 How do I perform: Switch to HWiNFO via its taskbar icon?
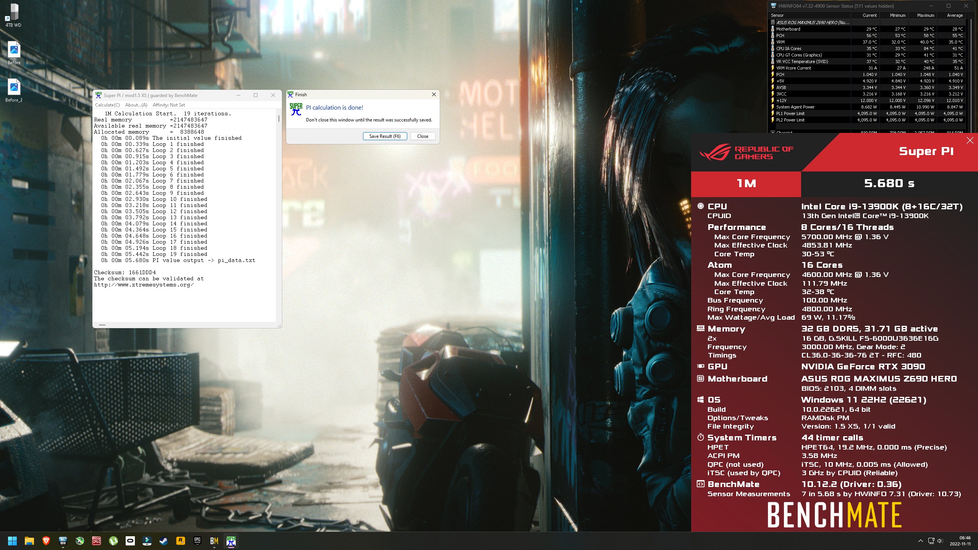coord(63,541)
